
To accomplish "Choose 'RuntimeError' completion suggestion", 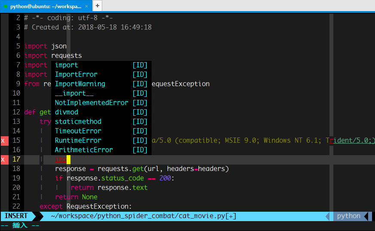I will (101, 140).
